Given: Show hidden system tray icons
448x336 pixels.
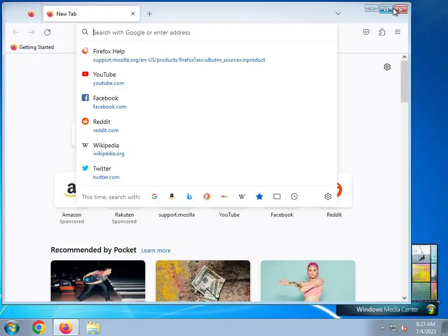Looking at the screenshot, I should click(382, 328).
